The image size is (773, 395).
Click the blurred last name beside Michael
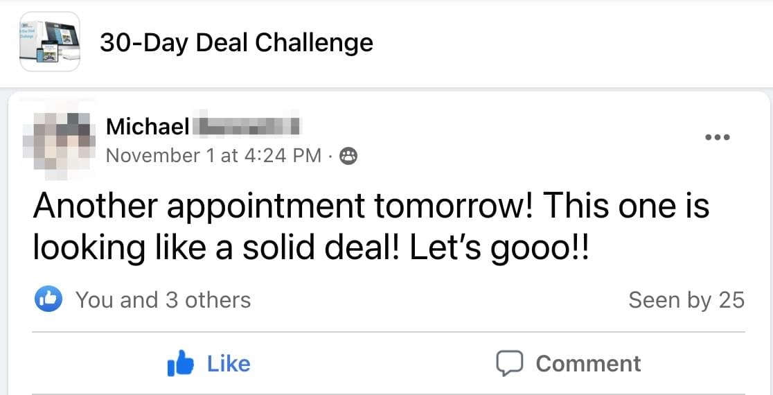coord(246,127)
